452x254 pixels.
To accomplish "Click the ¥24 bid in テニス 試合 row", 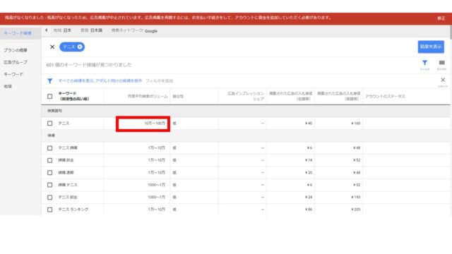I will (309, 198).
